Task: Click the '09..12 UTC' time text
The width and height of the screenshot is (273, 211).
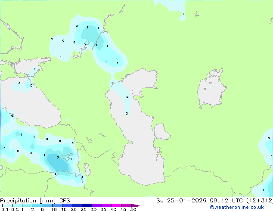Action: tap(226, 201)
